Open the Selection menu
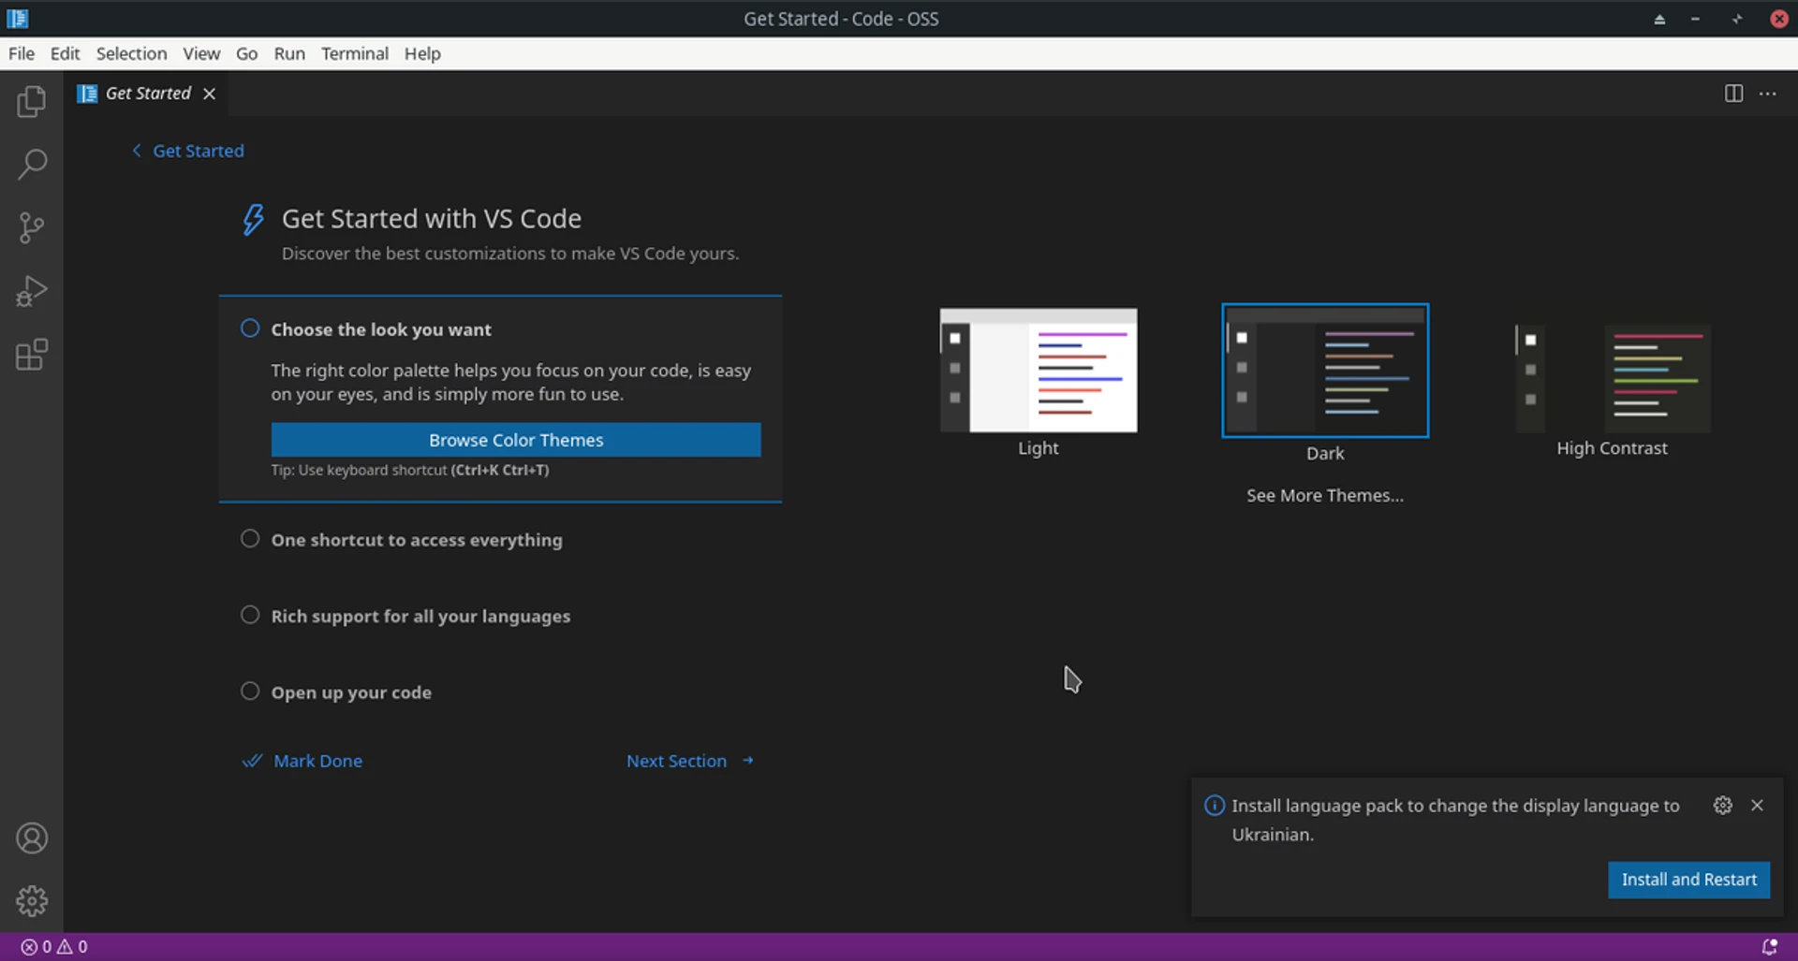Screen dimensions: 1798x961 pyautogui.click(x=131, y=53)
